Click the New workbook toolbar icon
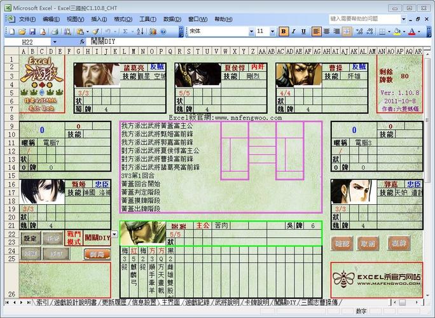Image resolution: width=435 pixels, height=318 pixels. (13, 31)
